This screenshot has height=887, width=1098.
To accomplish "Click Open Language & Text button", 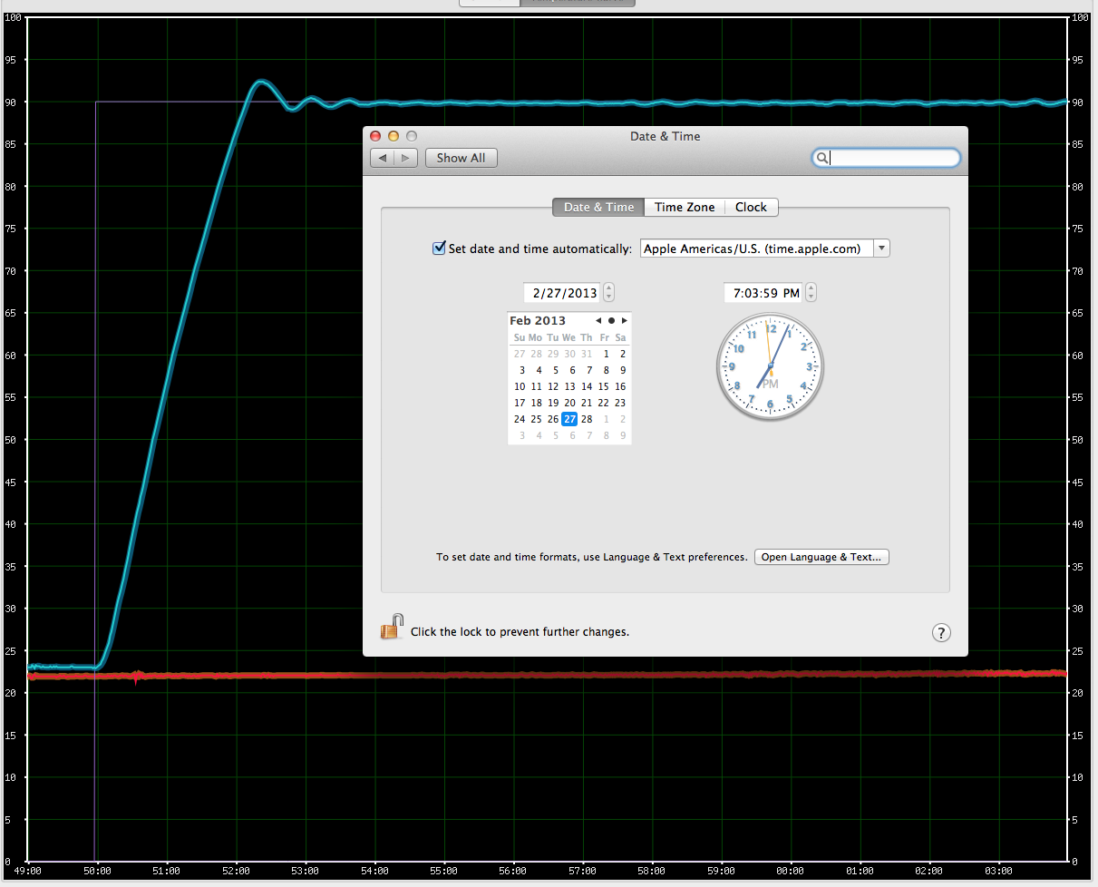I will click(821, 557).
